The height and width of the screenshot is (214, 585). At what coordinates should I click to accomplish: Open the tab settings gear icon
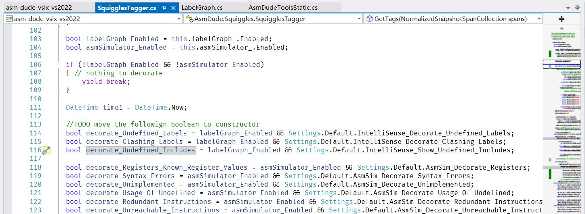click(x=579, y=8)
